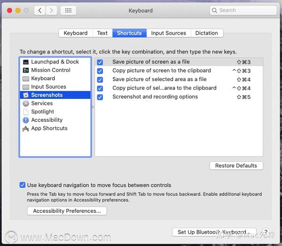The width and height of the screenshot is (282, 246).
Task: Switch to the Input Sources tab
Action: point(168,33)
